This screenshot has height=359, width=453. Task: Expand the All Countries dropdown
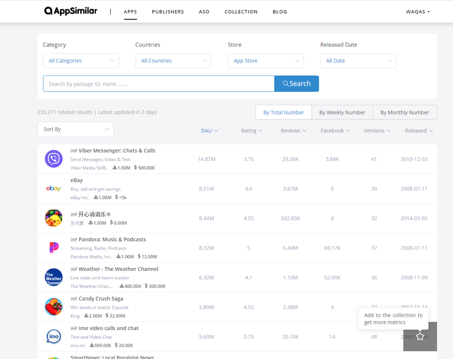173,60
